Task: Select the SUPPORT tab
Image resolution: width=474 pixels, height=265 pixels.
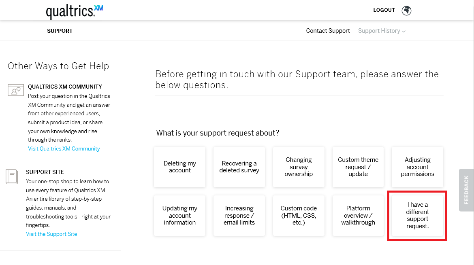Action: click(x=60, y=30)
